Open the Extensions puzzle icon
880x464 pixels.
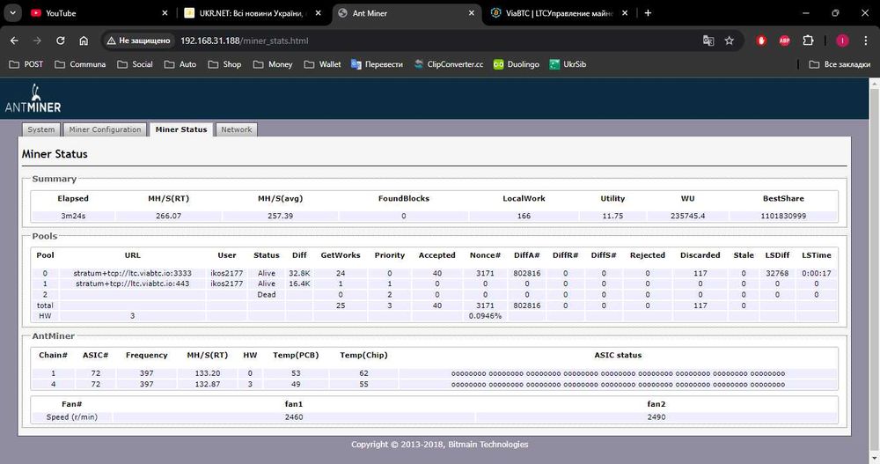pos(808,41)
